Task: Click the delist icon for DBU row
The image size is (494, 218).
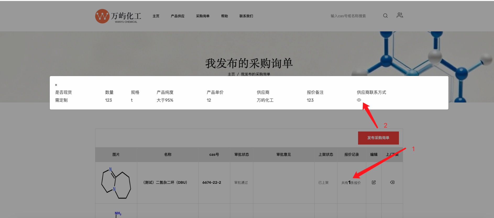Action: (x=392, y=182)
